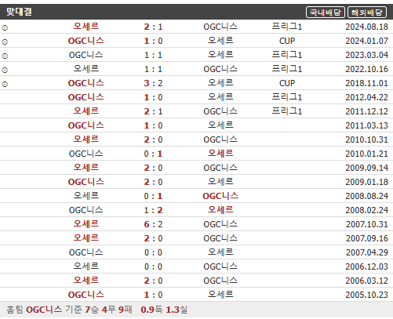Select the 2 : 1 score on 2024.08.18
The height and width of the screenshot is (319, 393).
tap(153, 27)
